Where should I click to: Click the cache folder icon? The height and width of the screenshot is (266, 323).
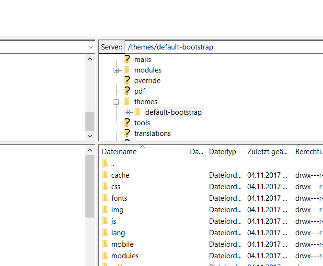(x=105, y=175)
